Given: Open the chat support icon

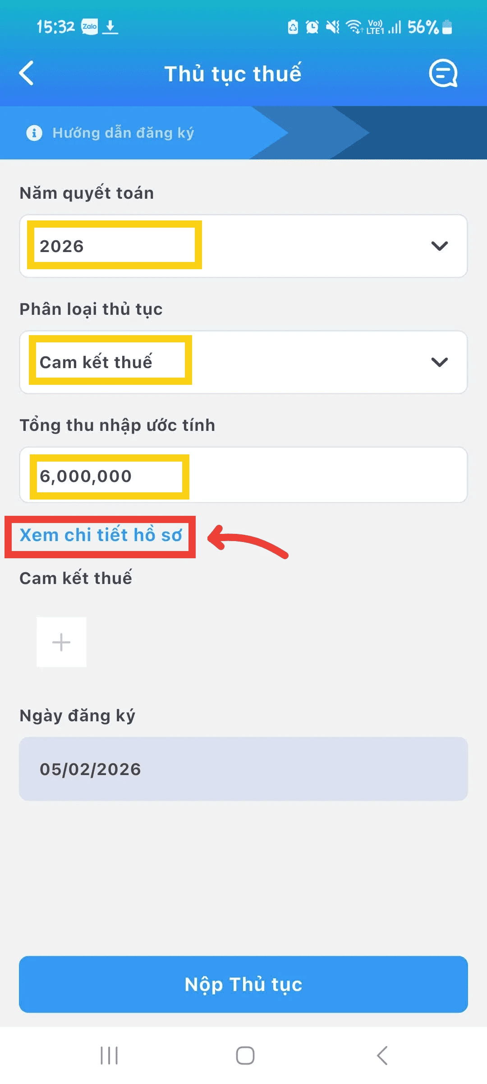Looking at the screenshot, I should (x=443, y=73).
